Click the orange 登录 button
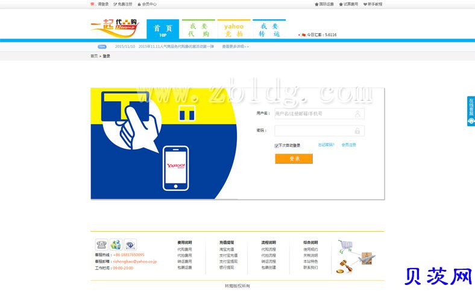The height and width of the screenshot is (291, 475). [x=294, y=159]
